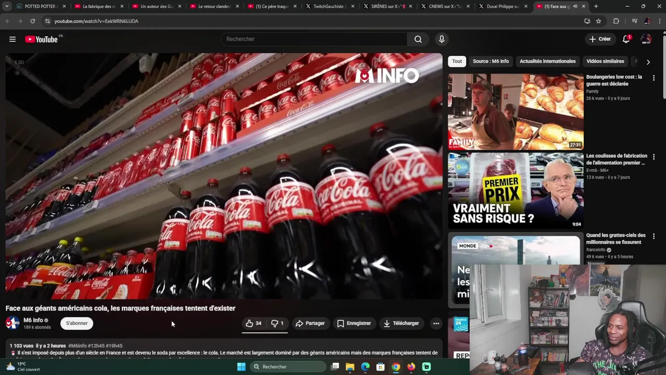This screenshot has width=666, height=375.
Task: Select the 'Tout' filter chip
Action: coord(457,61)
